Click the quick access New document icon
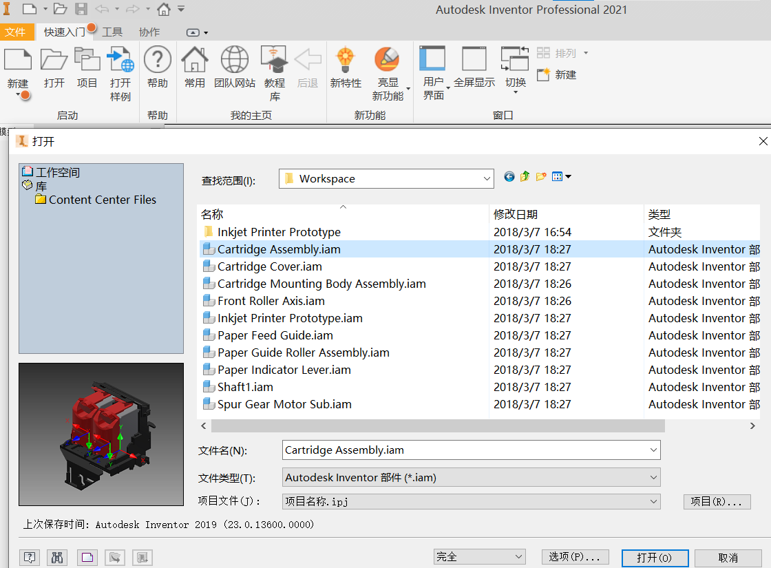The image size is (771, 568). (x=30, y=9)
